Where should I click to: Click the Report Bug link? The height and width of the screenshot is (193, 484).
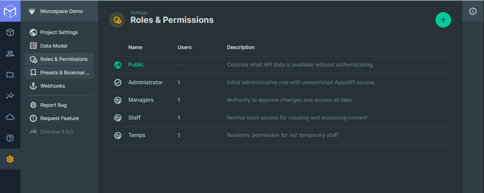point(54,105)
